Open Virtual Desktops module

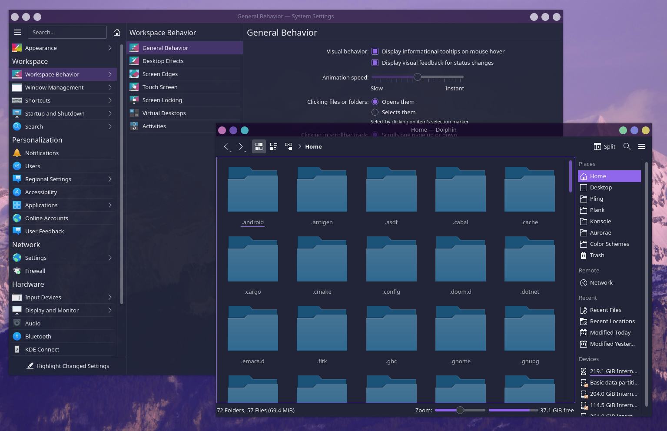pyautogui.click(x=185, y=113)
